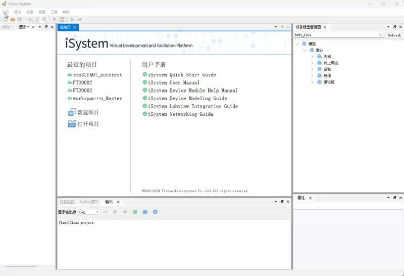Open the start page tab list arrow
Image resolution: width=404 pixels, height=276 pixels.
pos(275,27)
